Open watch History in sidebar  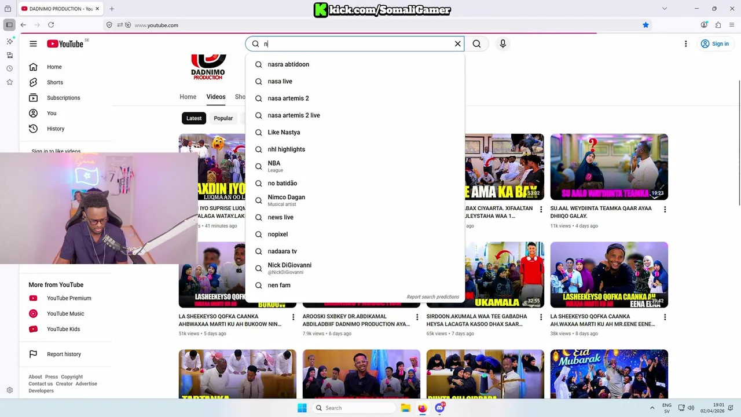click(x=56, y=129)
